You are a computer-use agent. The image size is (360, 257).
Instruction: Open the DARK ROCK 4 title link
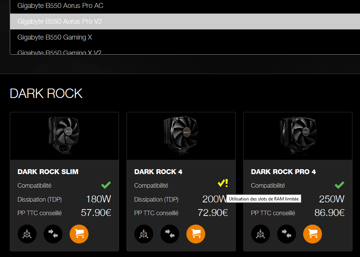coord(158,172)
